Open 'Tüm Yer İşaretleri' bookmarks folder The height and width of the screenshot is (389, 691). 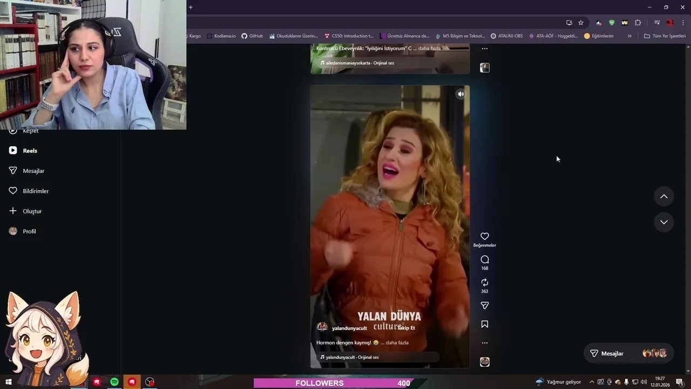pos(665,36)
